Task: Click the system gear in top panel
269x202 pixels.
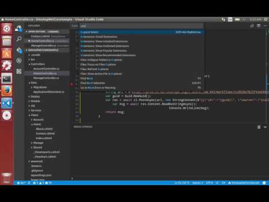Action: pos(266,20)
